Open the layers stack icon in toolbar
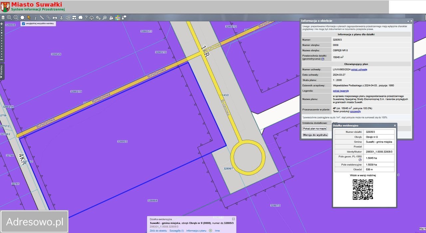 tap(3, 18)
